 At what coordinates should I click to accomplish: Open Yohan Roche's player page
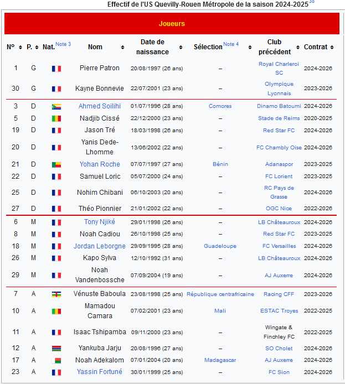100,164
